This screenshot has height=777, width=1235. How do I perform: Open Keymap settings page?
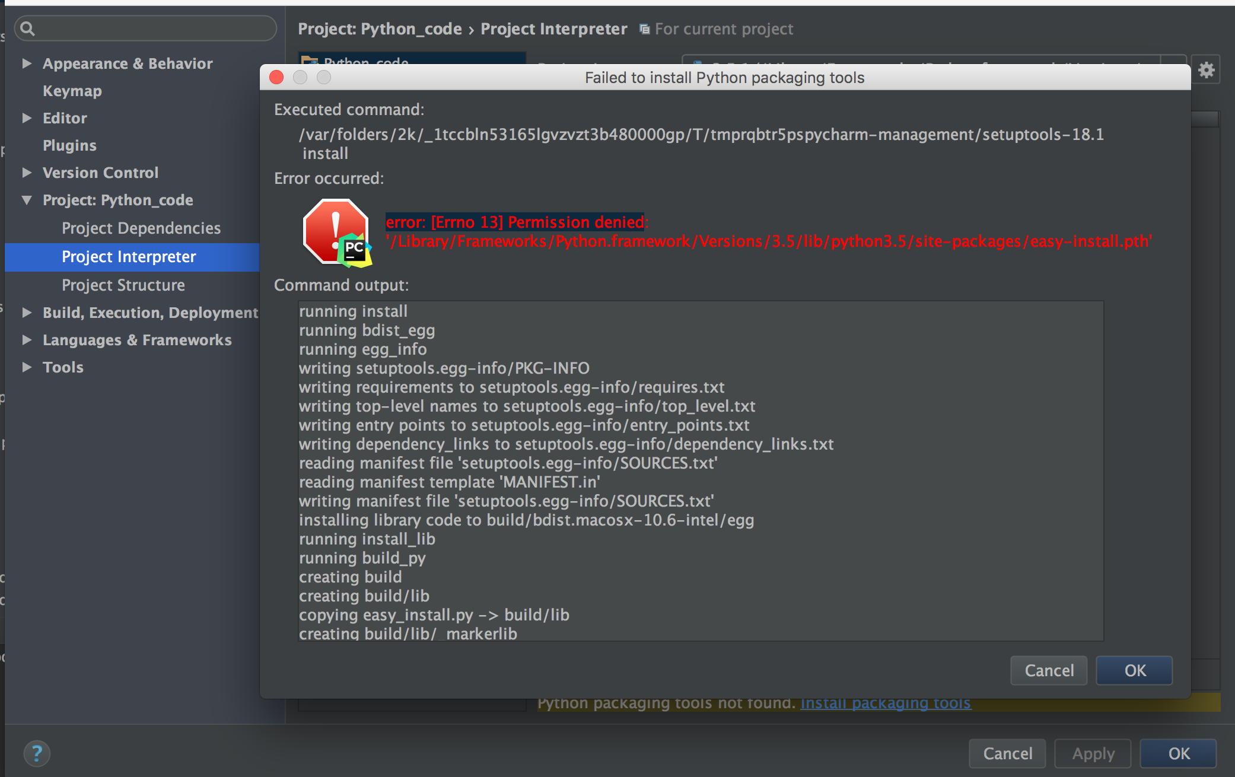[x=72, y=91]
